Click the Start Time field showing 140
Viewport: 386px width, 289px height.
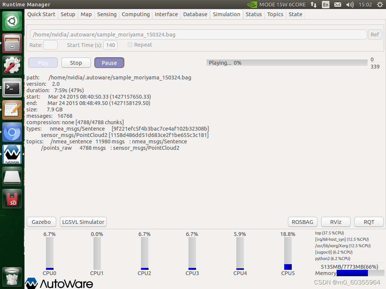tap(110, 45)
